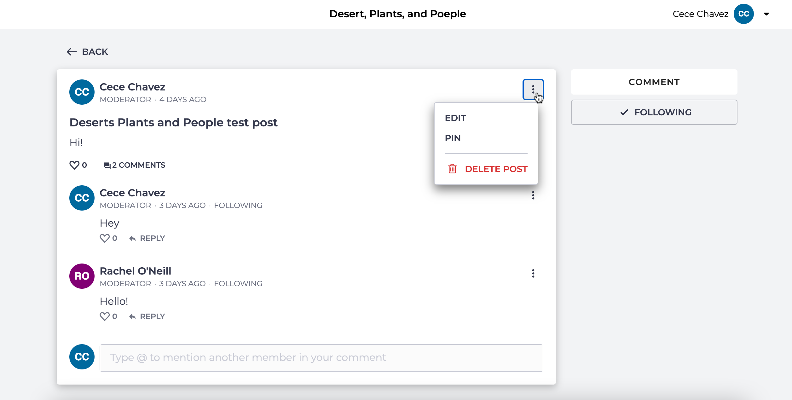Open three-dot menu on Rachel's comment
This screenshot has width=792, height=400.
533,274
